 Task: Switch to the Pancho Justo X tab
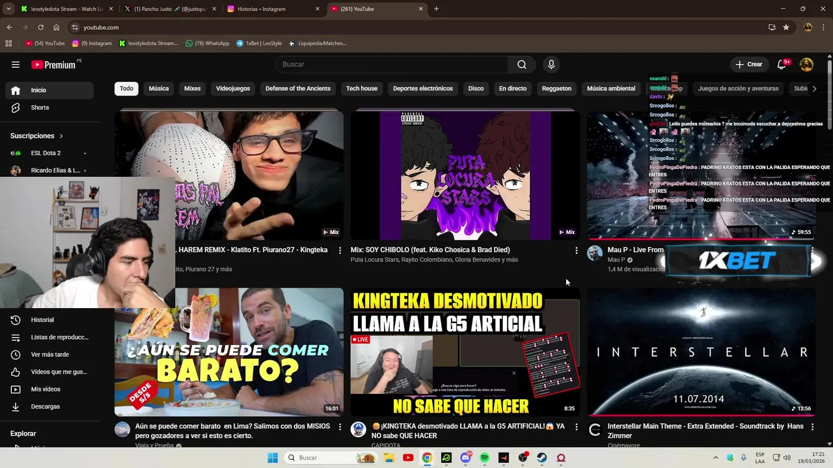point(169,9)
